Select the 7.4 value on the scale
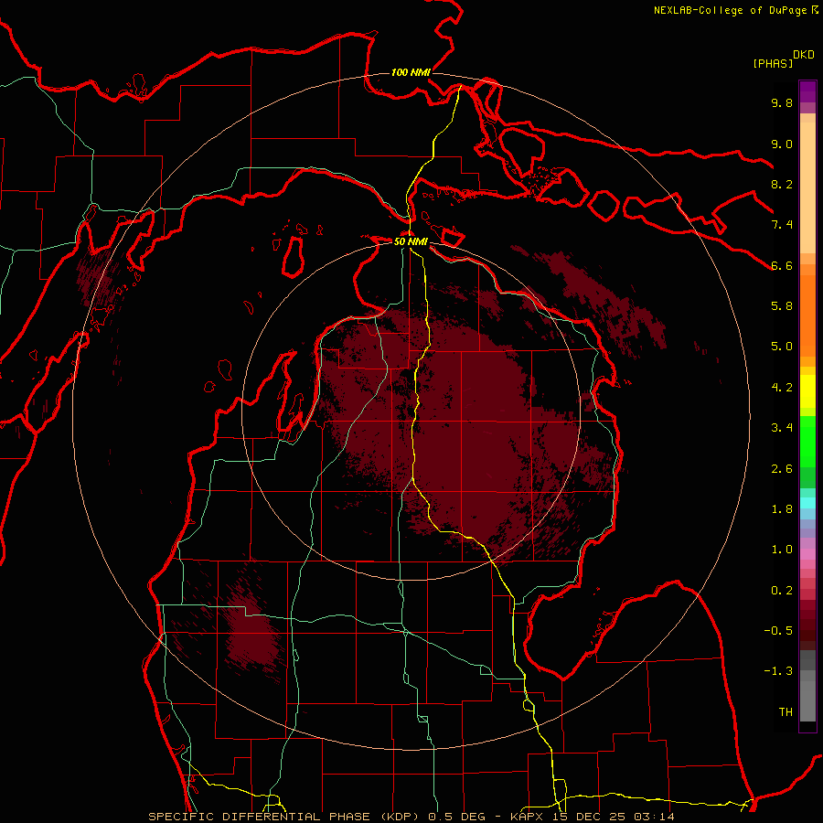823x823 pixels. click(782, 225)
